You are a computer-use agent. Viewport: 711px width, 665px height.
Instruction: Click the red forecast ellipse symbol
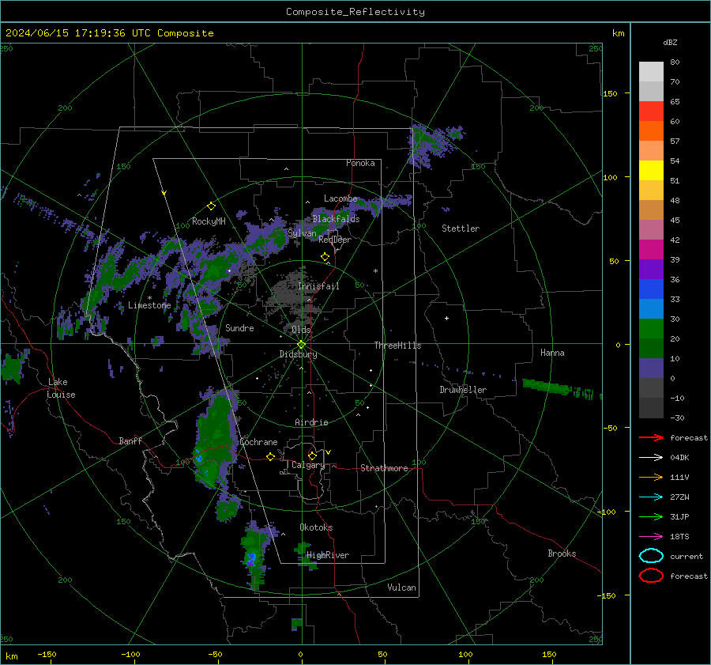pos(651,576)
